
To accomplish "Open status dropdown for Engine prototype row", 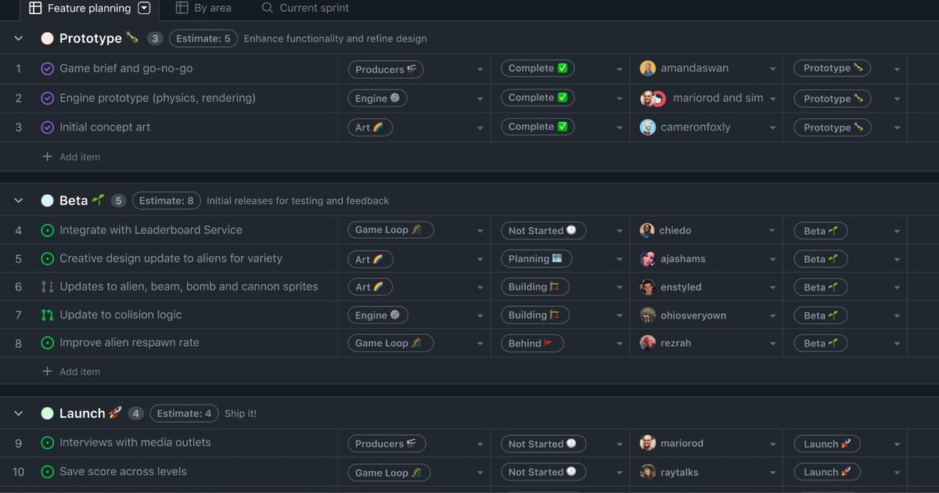I will pyautogui.click(x=619, y=99).
